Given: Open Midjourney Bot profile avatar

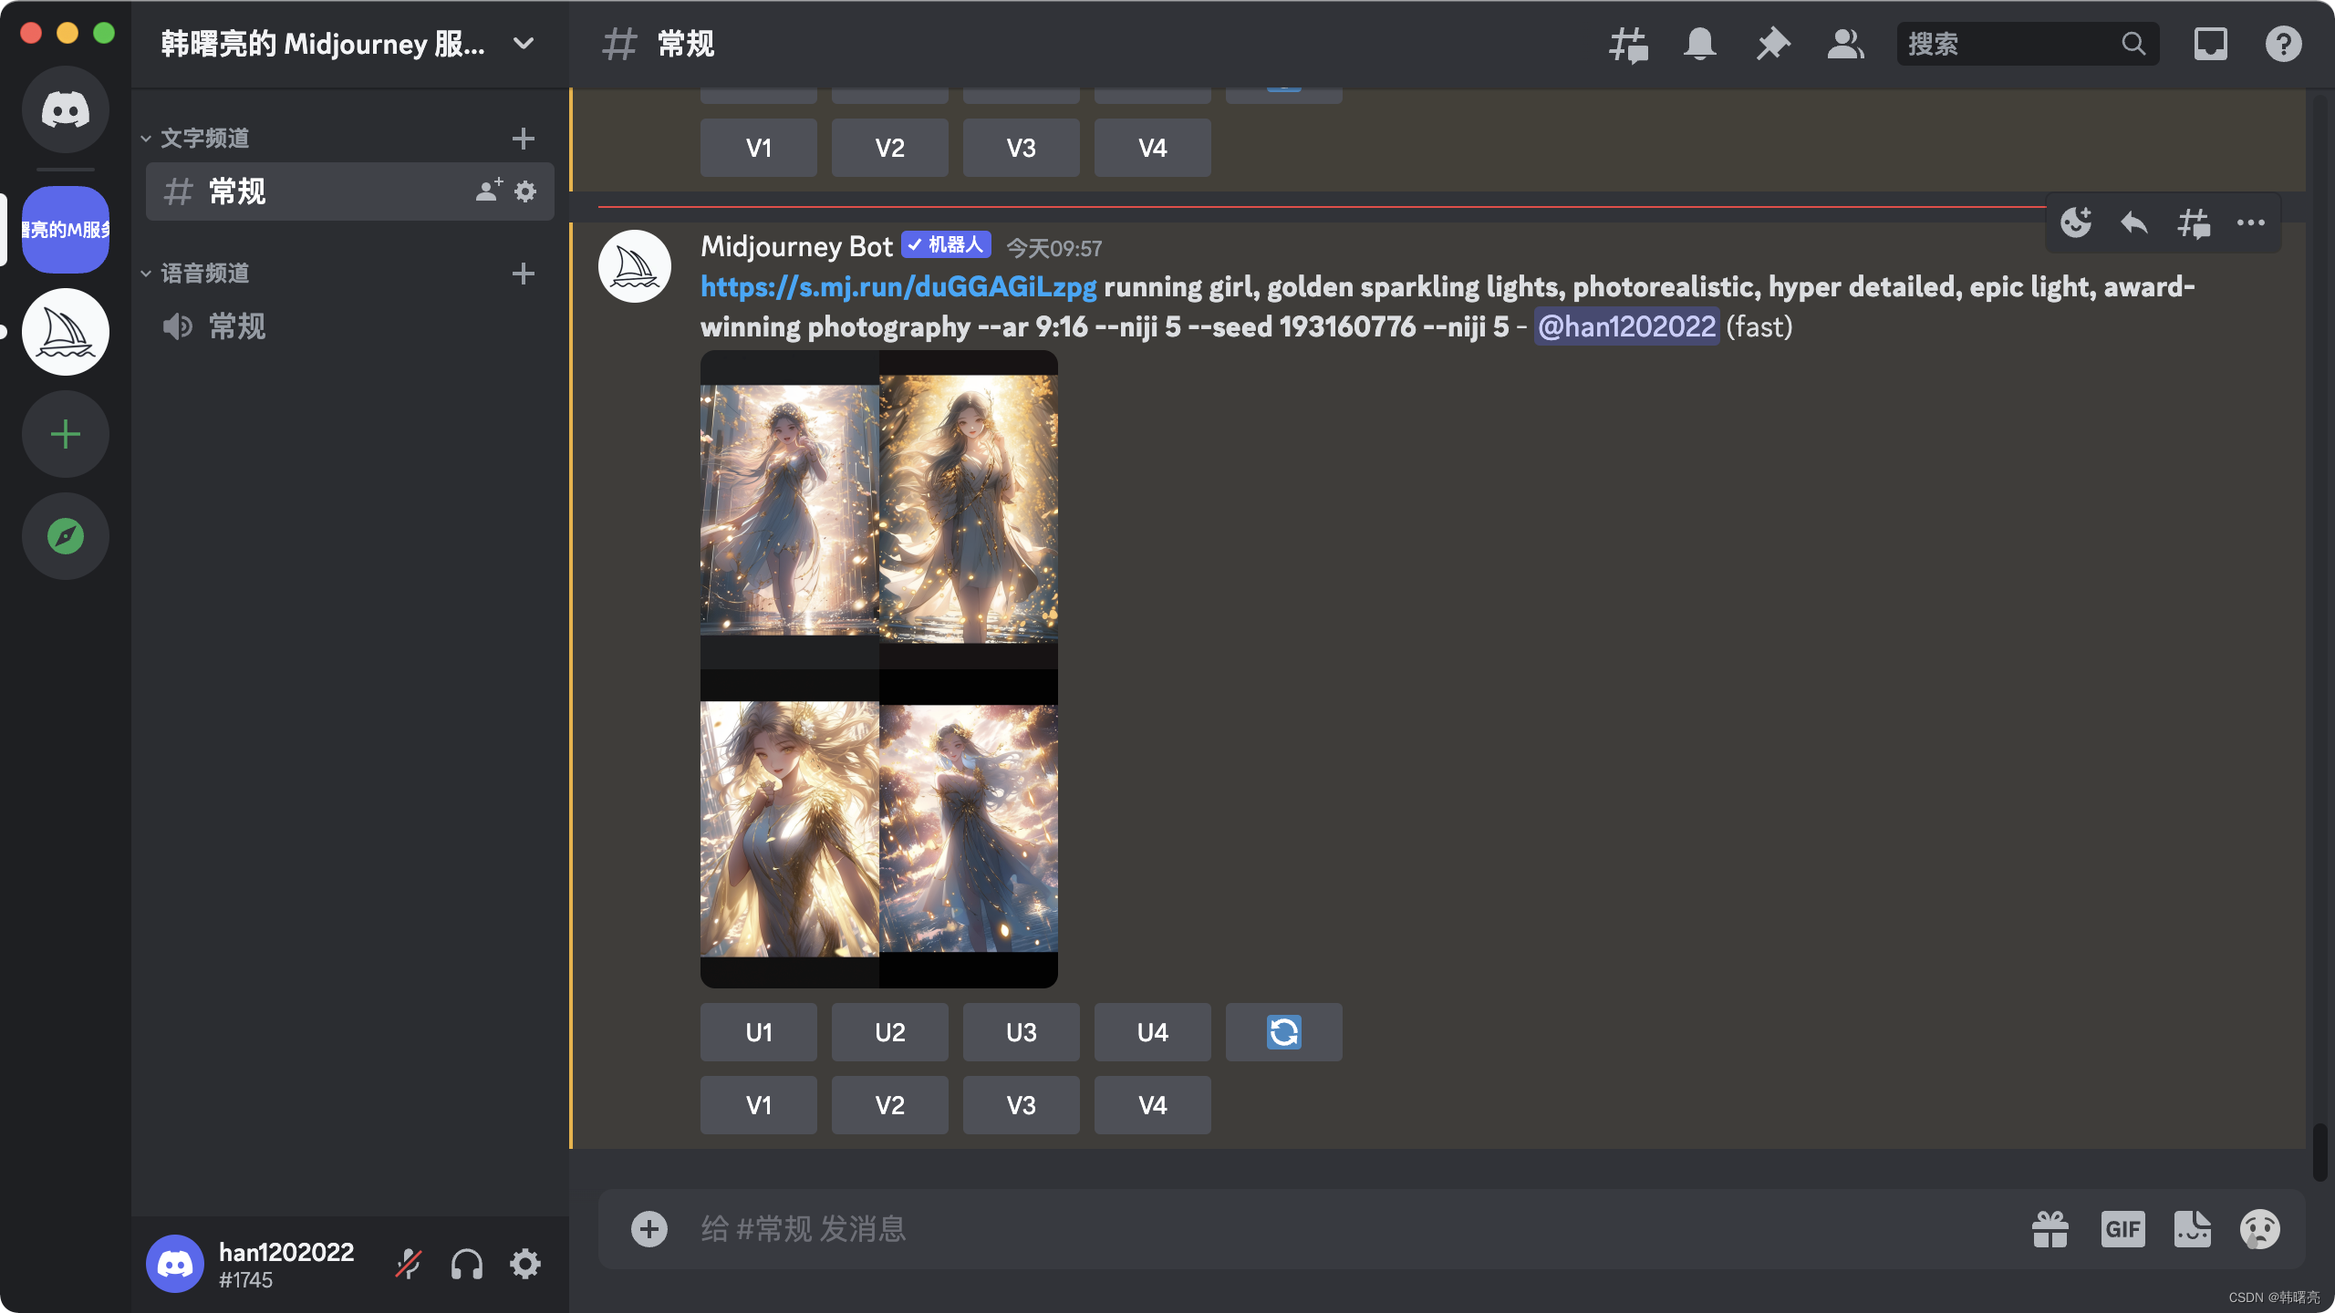Looking at the screenshot, I should 635,266.
